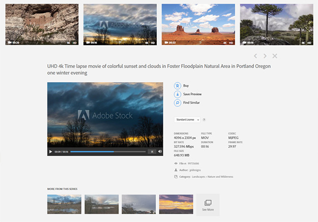The width and height of the screenshot is (318, 222).
Task: Select the first series thumbnail
Action: [x=64, y=204]
